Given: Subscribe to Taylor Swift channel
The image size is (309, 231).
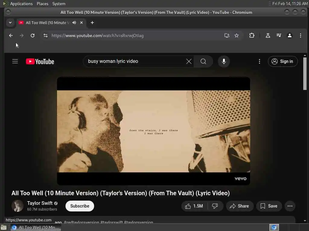Looking at the screenshot, I should click(80, 206).
